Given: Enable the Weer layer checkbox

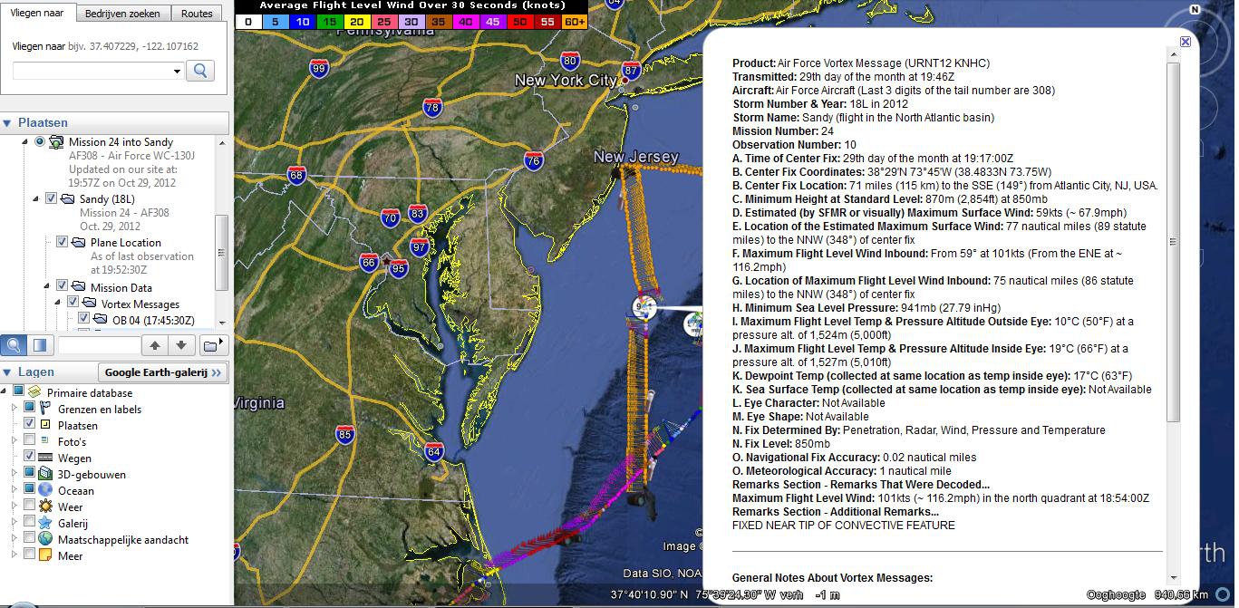Looking at the screenshot, I should pos(30,507).
